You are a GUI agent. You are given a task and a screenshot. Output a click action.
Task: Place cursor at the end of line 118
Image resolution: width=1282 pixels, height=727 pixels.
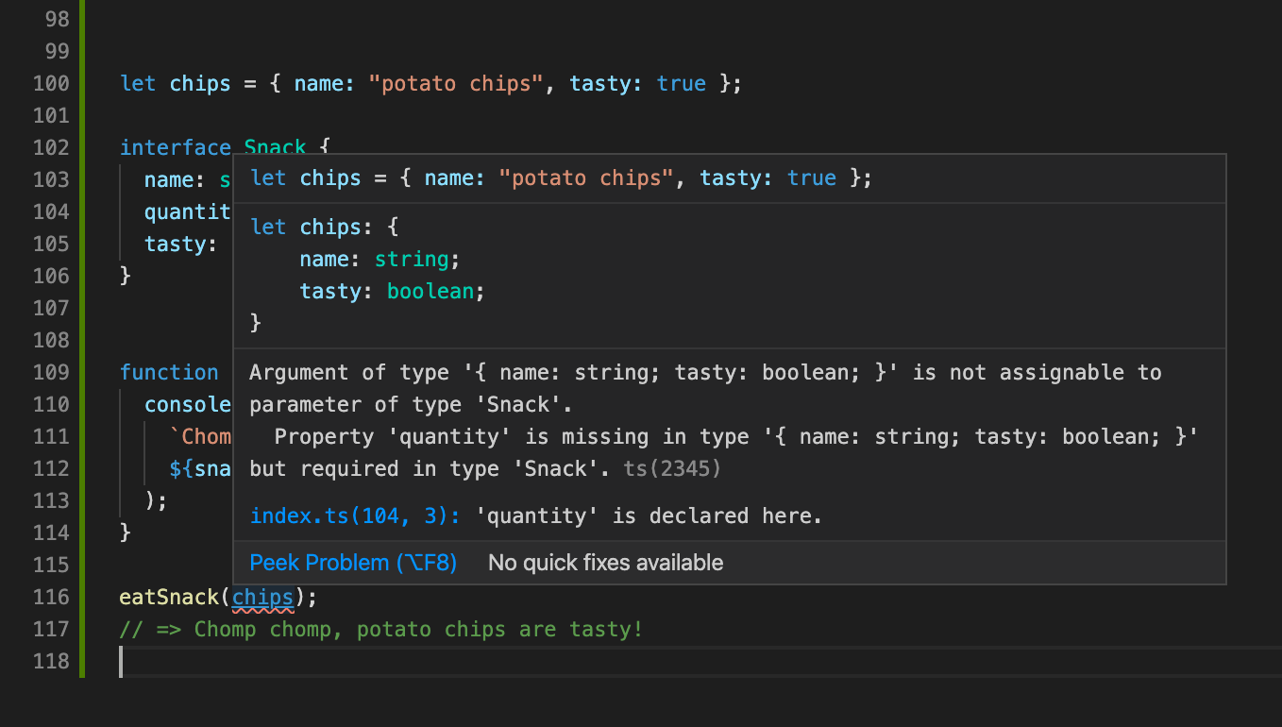tap(123, 661)
